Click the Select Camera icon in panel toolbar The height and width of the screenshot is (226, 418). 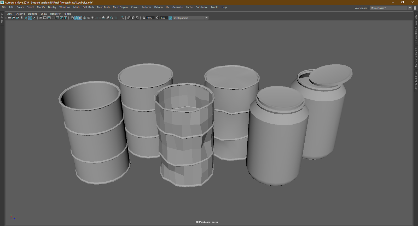pyautogui.click(x=9, y=18)
